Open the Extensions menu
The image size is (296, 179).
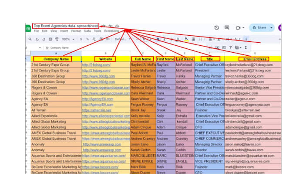click(111, 31)
